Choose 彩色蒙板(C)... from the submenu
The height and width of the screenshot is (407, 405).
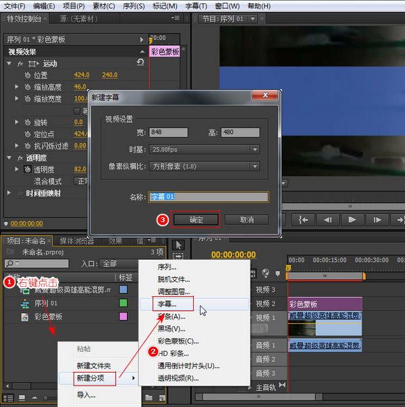tap(194, 341)
